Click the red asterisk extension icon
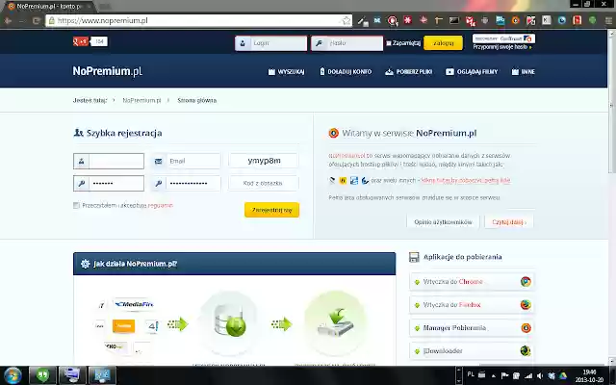The width and height of the screenshot is (616, 385). (x=408, y=20)
